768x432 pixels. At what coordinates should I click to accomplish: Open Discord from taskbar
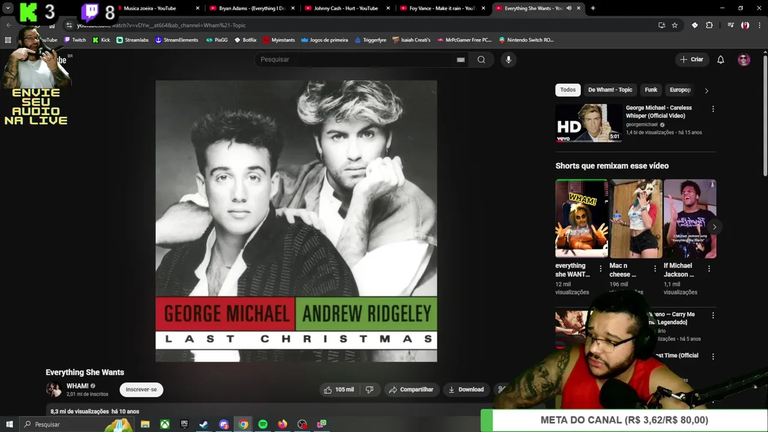click(224, 424)
